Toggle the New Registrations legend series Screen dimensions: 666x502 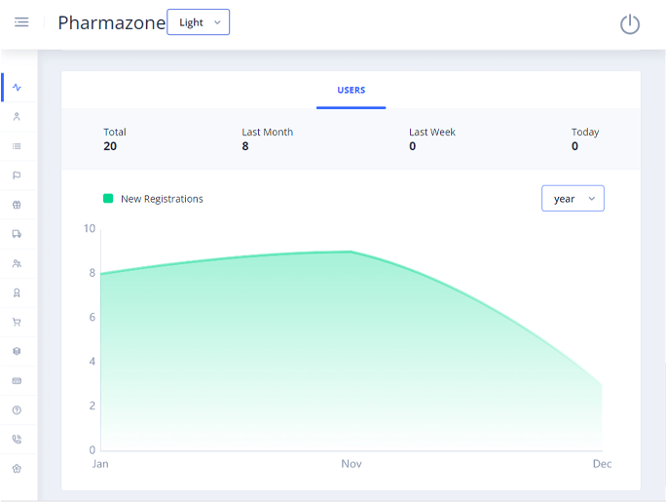pos(162,199)
